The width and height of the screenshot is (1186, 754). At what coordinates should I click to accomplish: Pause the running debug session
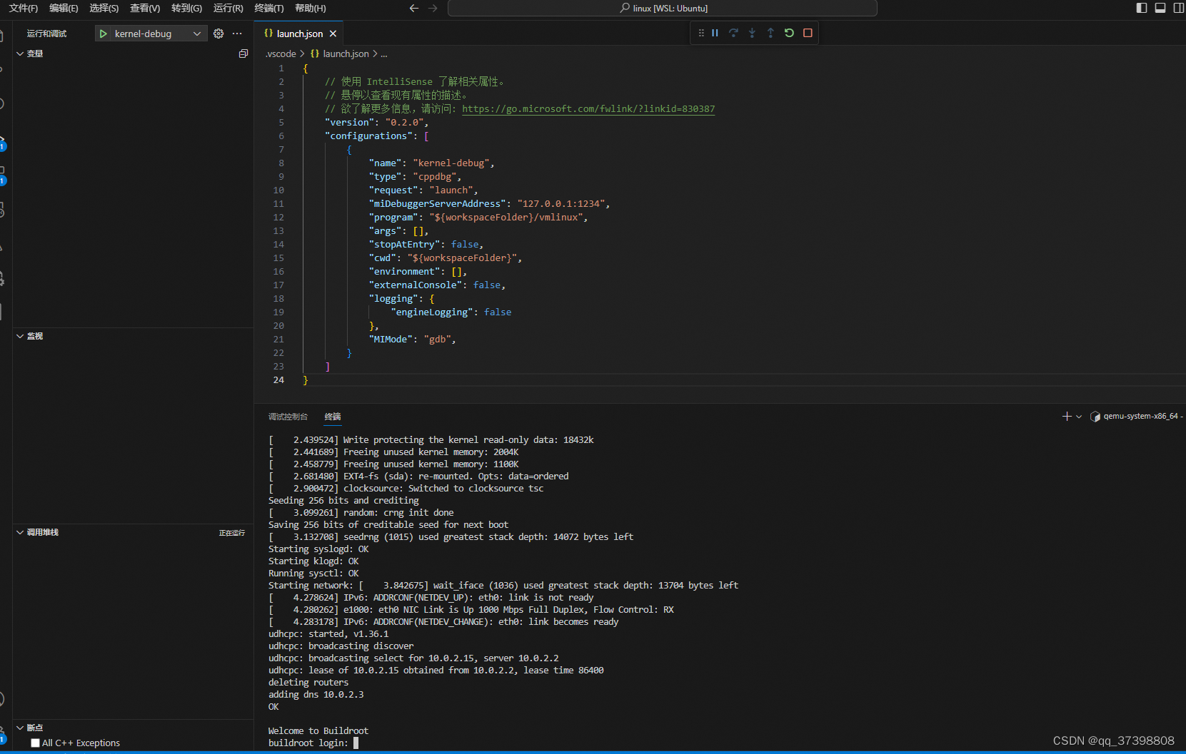tap(715, 33)
